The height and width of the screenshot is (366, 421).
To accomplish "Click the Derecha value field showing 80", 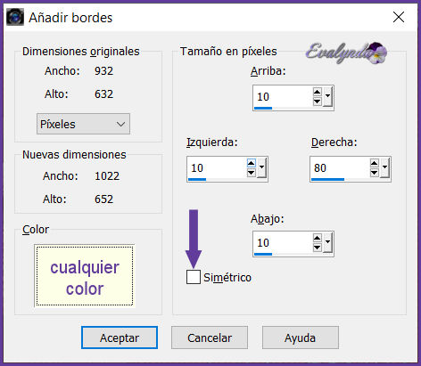I will [x=340, y=168].
